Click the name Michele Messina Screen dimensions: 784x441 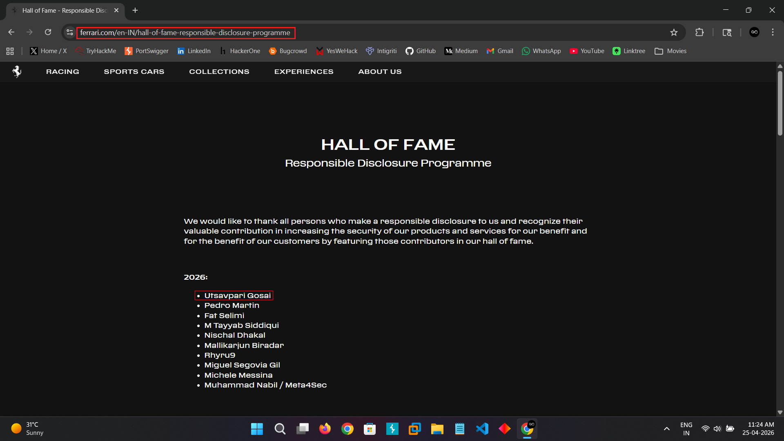pos(238,375)
